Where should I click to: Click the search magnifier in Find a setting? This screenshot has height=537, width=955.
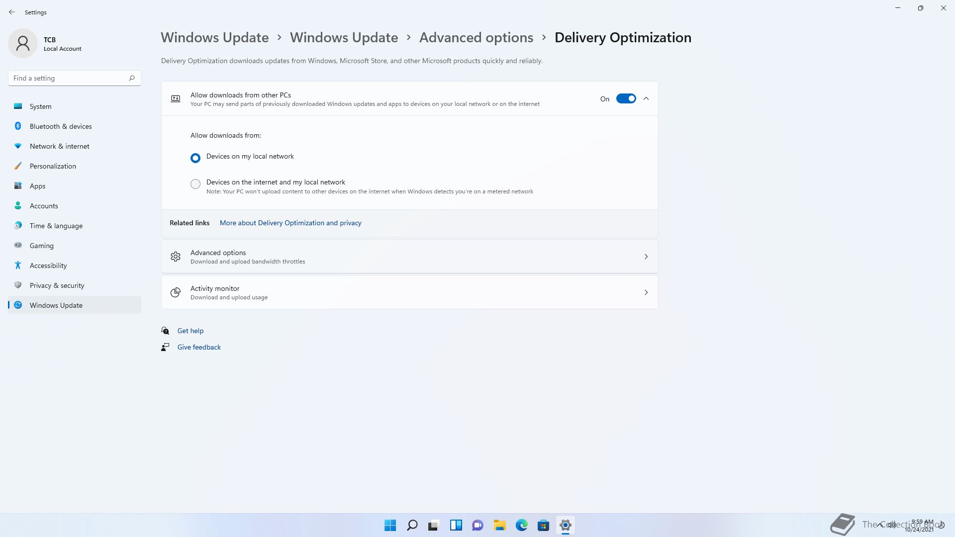(132, 78)
